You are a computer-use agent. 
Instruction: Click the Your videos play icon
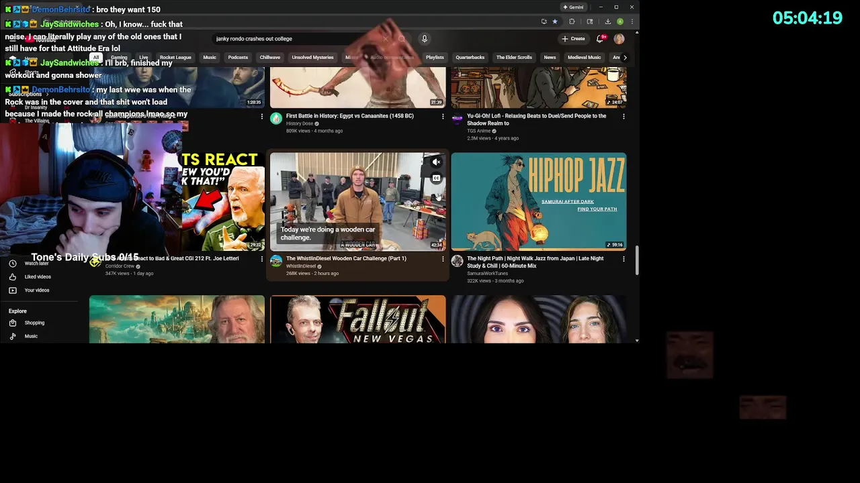click(13, 290)
